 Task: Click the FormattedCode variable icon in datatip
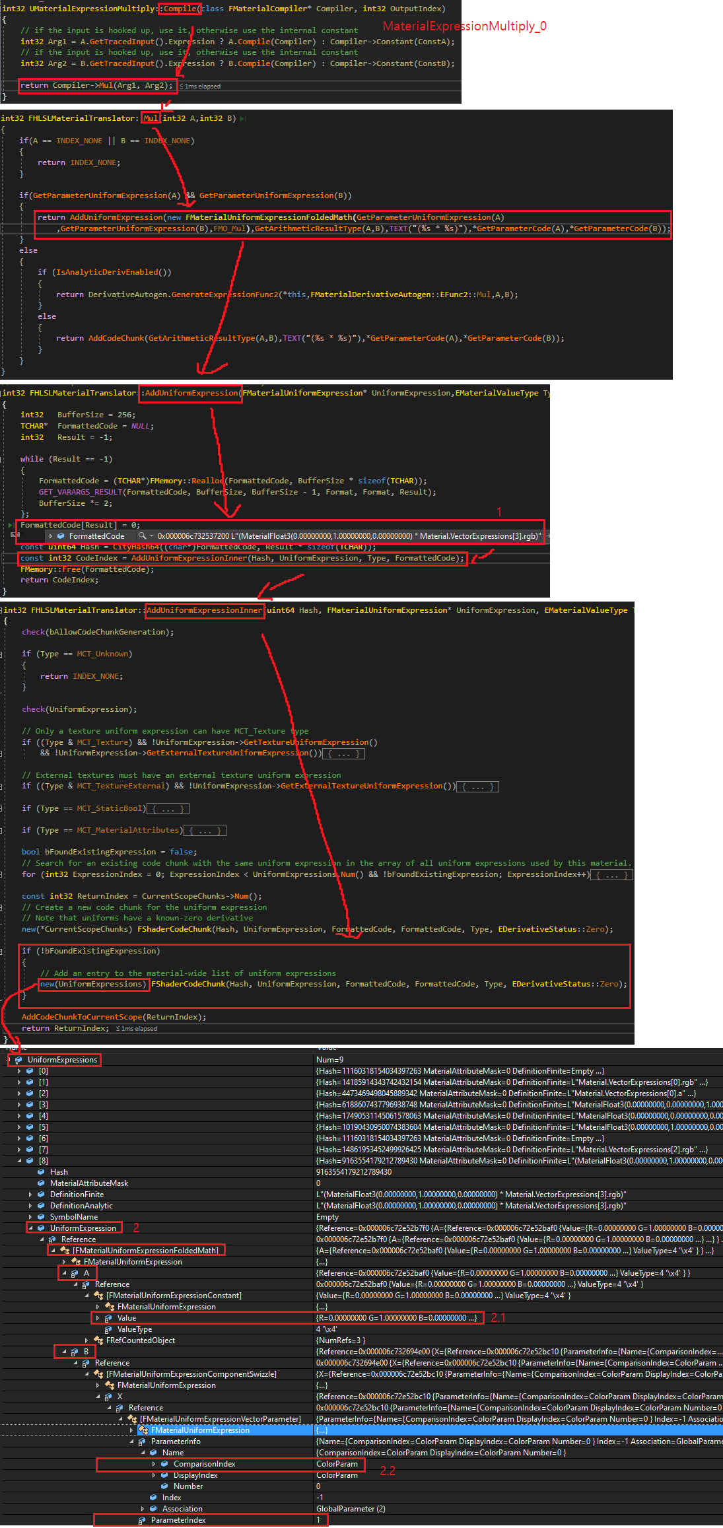pyautogui.click(x=61, y=536)
